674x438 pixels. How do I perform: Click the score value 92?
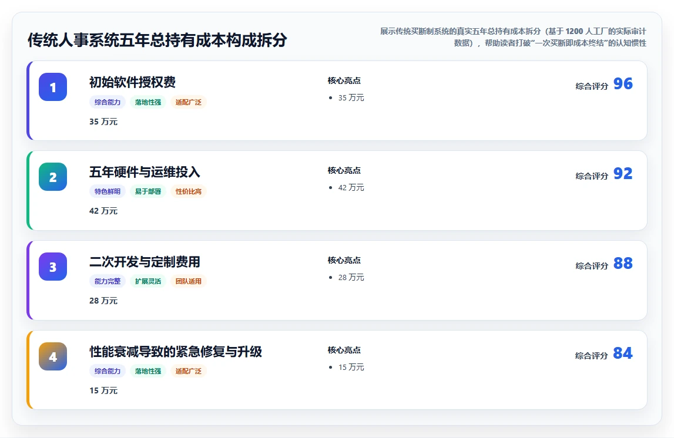pyautogui.click(x=623, y=173)
